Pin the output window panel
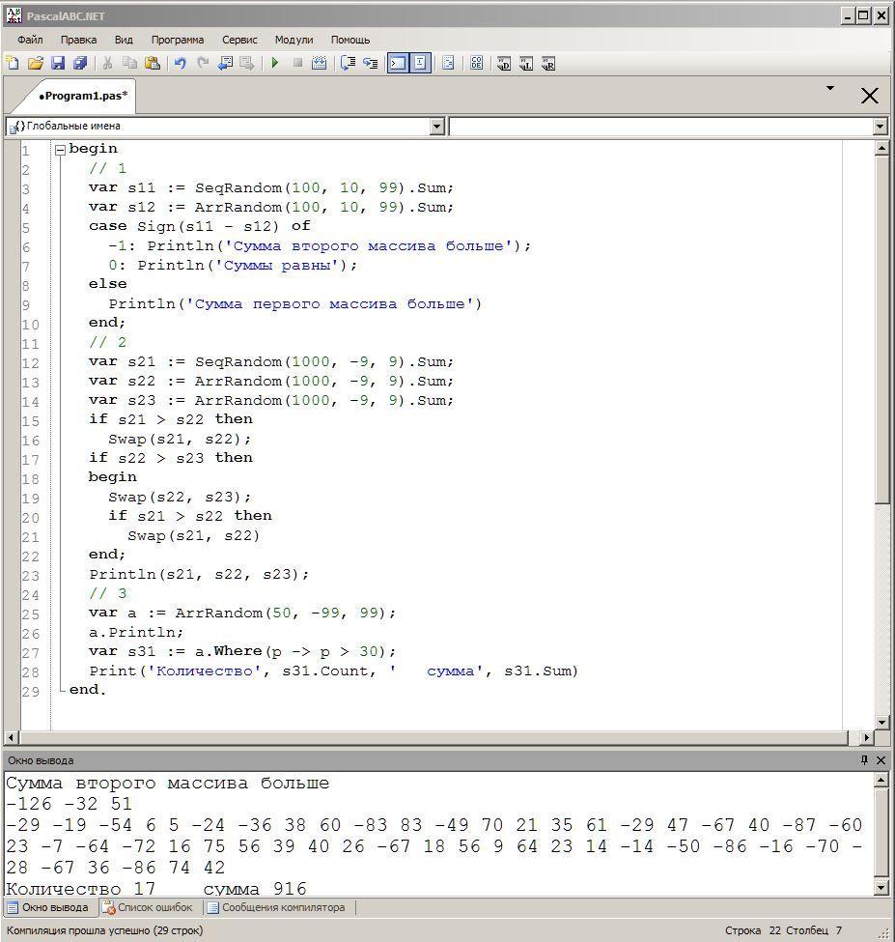Image resolution: width=895 pixels, height=942 pixels. click(864, 760)
